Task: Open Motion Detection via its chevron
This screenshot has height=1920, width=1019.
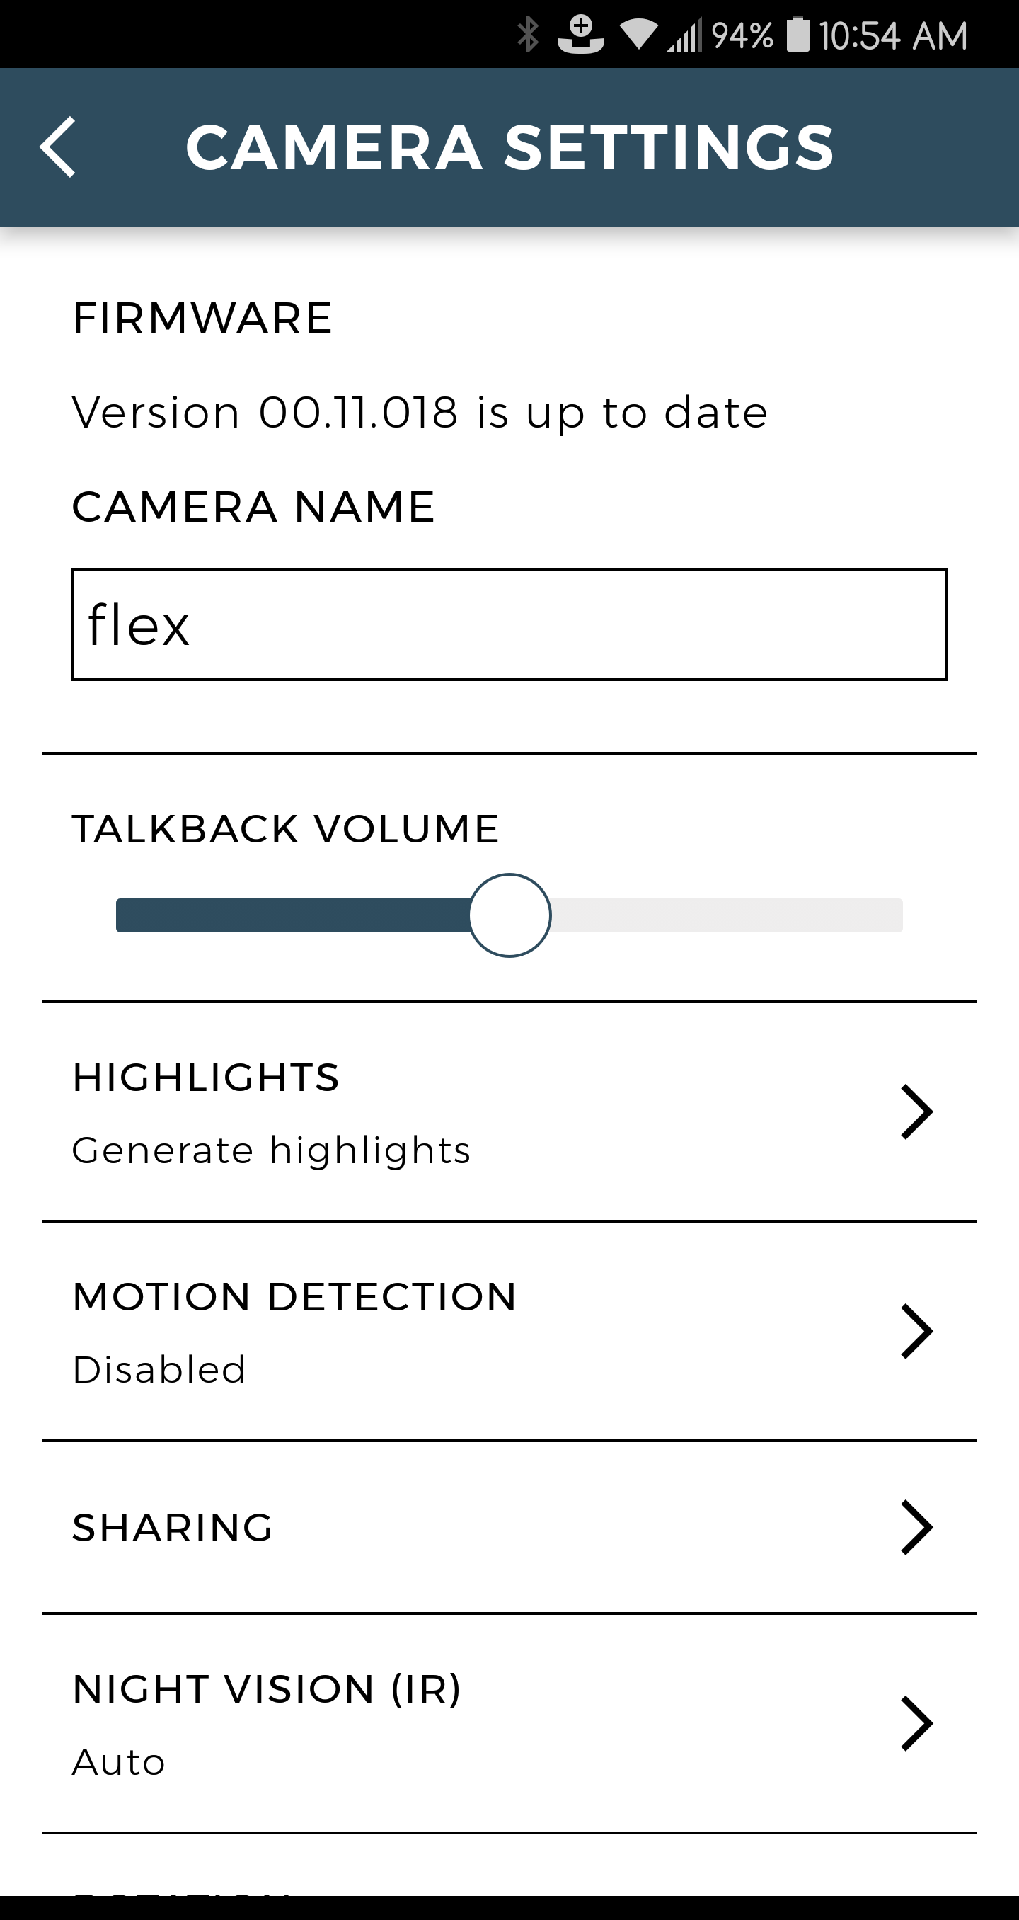Action: pyautogui.click(x=916, y=1330)
